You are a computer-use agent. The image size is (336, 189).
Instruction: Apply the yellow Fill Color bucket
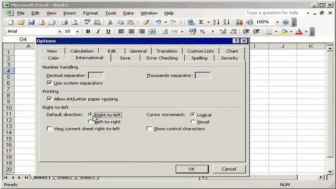coord(285,31)
